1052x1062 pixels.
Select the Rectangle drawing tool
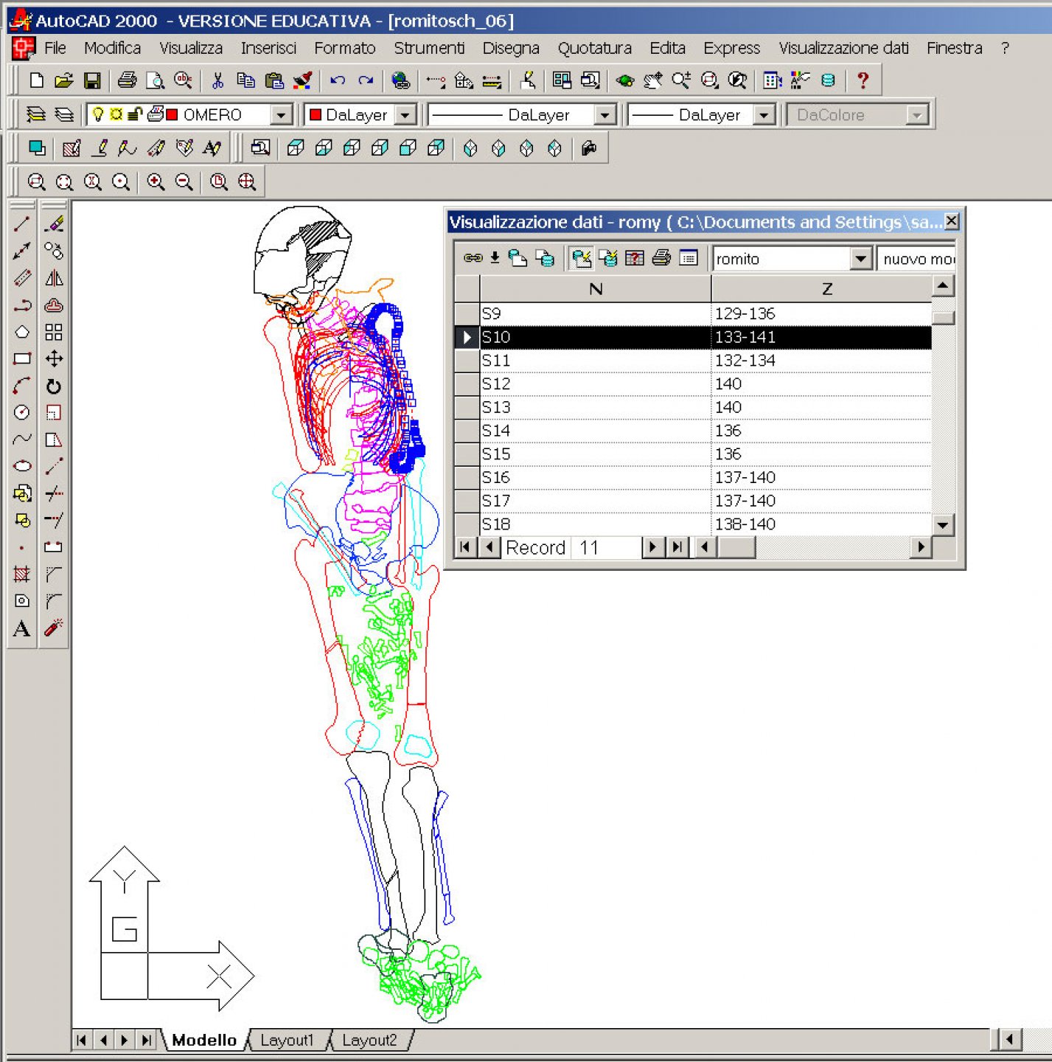coord(22,358)
